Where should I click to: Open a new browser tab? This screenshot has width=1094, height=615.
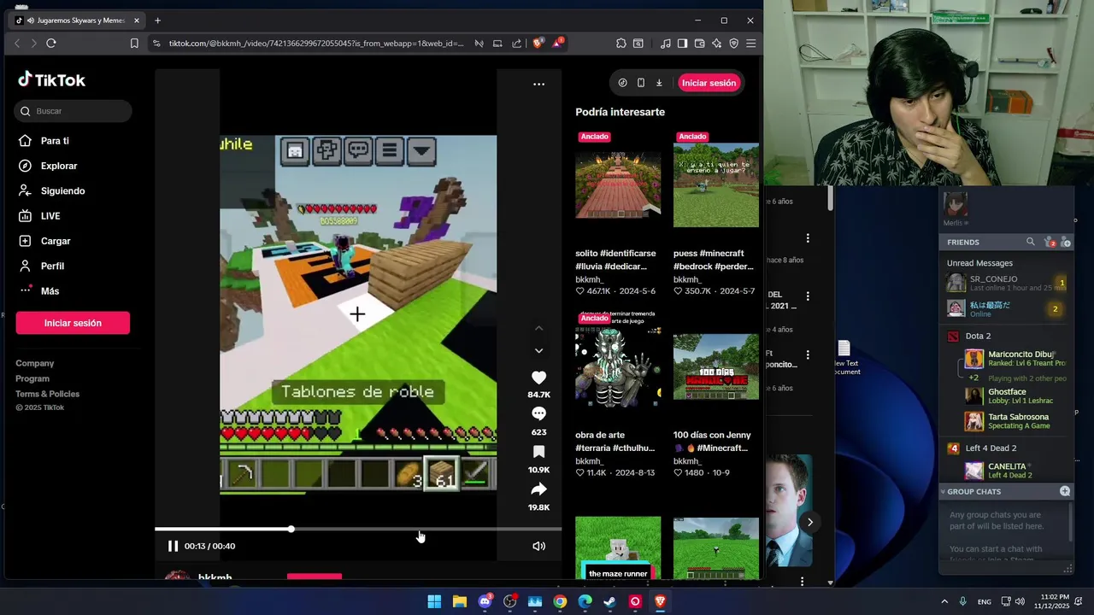pos(157,20)
